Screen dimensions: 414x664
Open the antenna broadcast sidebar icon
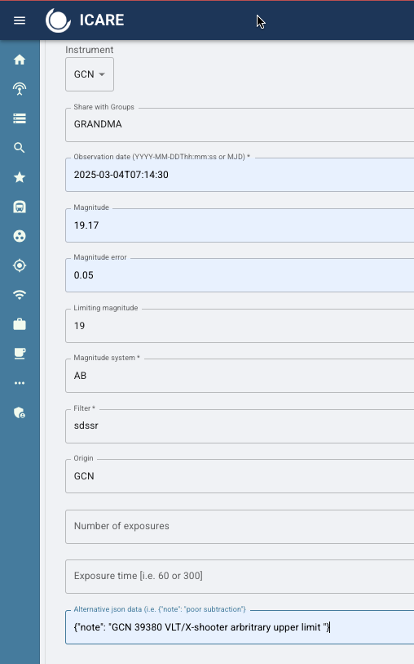point(20,89)
